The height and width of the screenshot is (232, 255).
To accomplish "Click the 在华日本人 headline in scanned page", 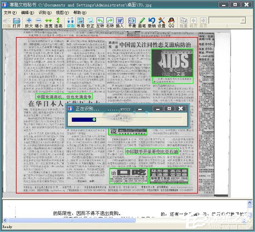I will click(x=45, y=104).
